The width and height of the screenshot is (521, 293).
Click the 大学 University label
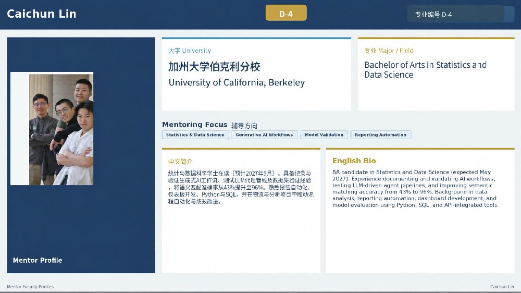pyautogui.click(x=190, y=51)
